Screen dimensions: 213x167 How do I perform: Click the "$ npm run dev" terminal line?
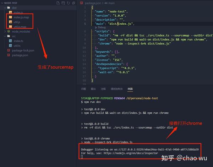[x=91, y=102]
